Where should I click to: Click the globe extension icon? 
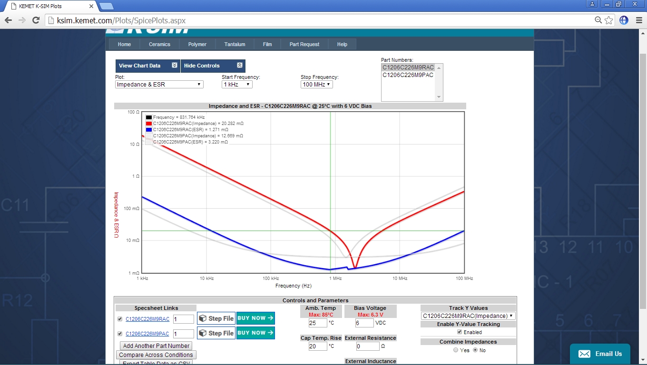[x=624, y=20]
